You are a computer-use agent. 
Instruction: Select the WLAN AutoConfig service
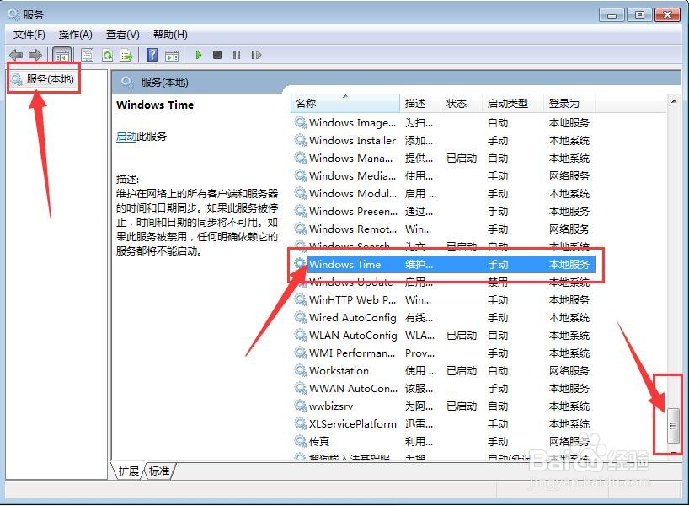point(443,336)
